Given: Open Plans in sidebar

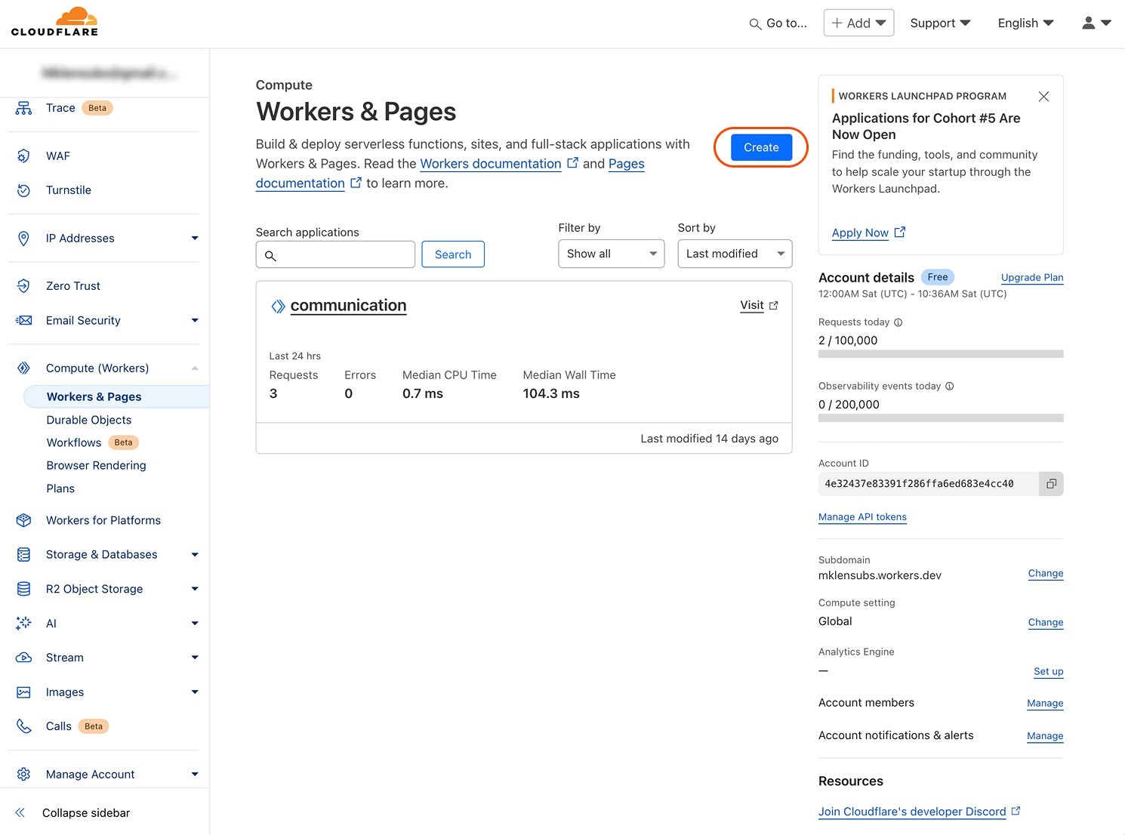Looking at the screenshot, I should 60,489.
